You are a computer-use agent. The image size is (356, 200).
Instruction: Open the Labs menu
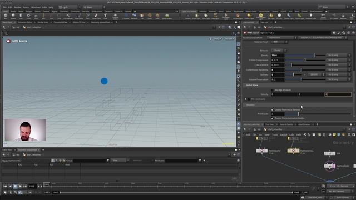44,7
